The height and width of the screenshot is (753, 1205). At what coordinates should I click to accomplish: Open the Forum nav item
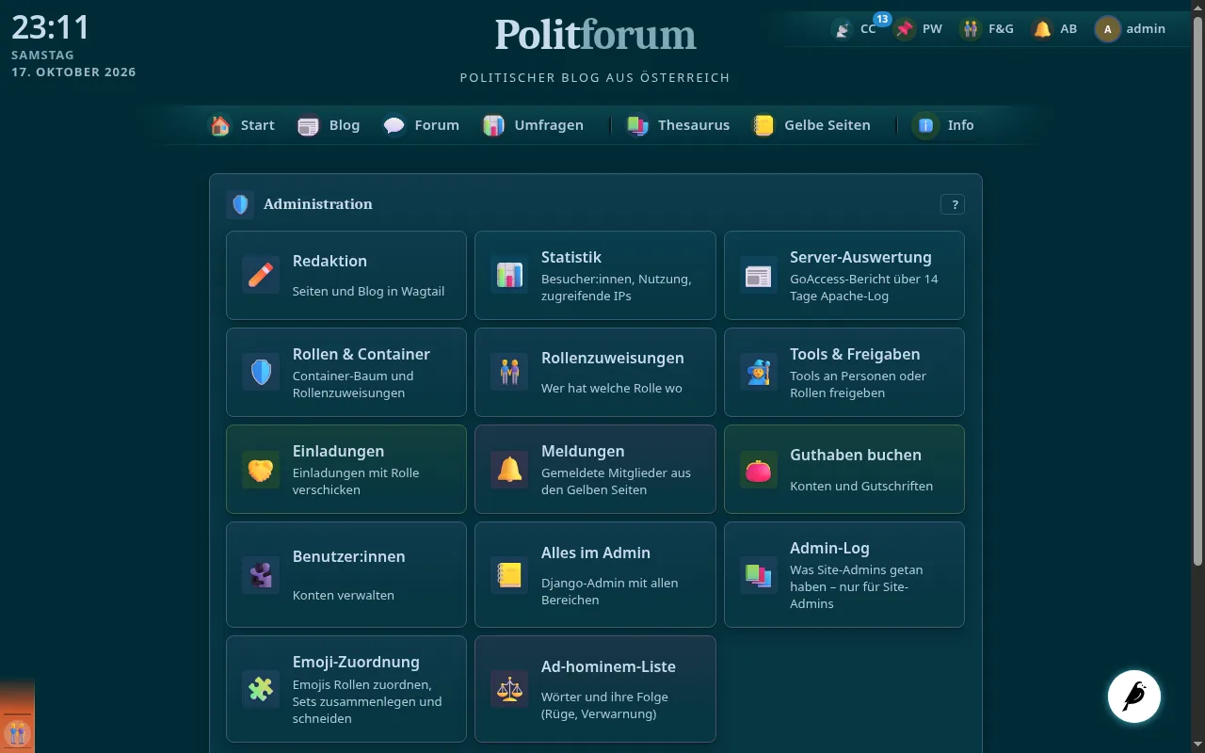point(421,125)
